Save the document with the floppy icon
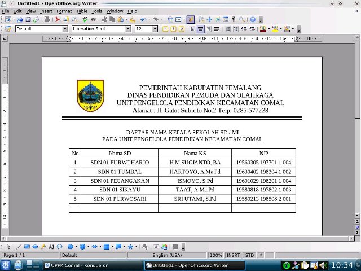Image resolution: width=361 pixels, height=271 pixels. click(28, 20)
